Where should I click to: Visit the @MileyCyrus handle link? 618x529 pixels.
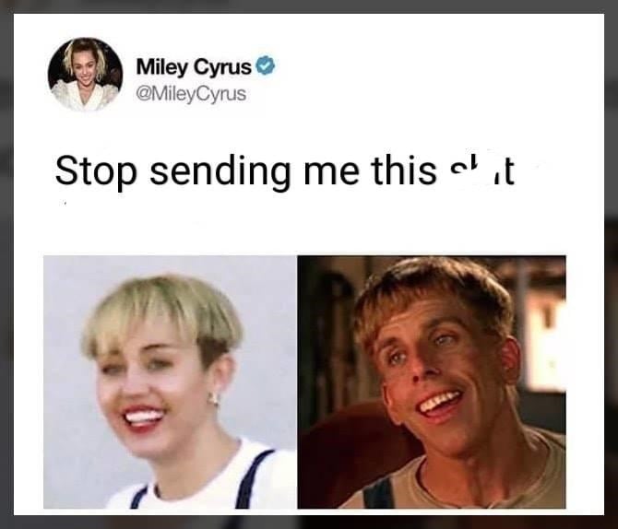coord(191,94)
